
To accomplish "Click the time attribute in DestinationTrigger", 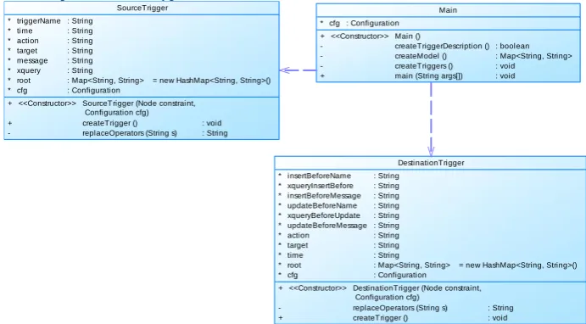I will (295, 254).
